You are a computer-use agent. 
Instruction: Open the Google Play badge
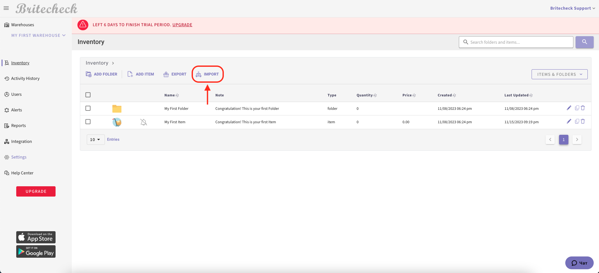click(36, 251)
